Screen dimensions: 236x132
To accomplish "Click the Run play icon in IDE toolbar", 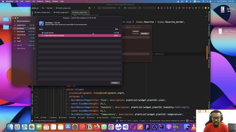I will pos(159,8).
